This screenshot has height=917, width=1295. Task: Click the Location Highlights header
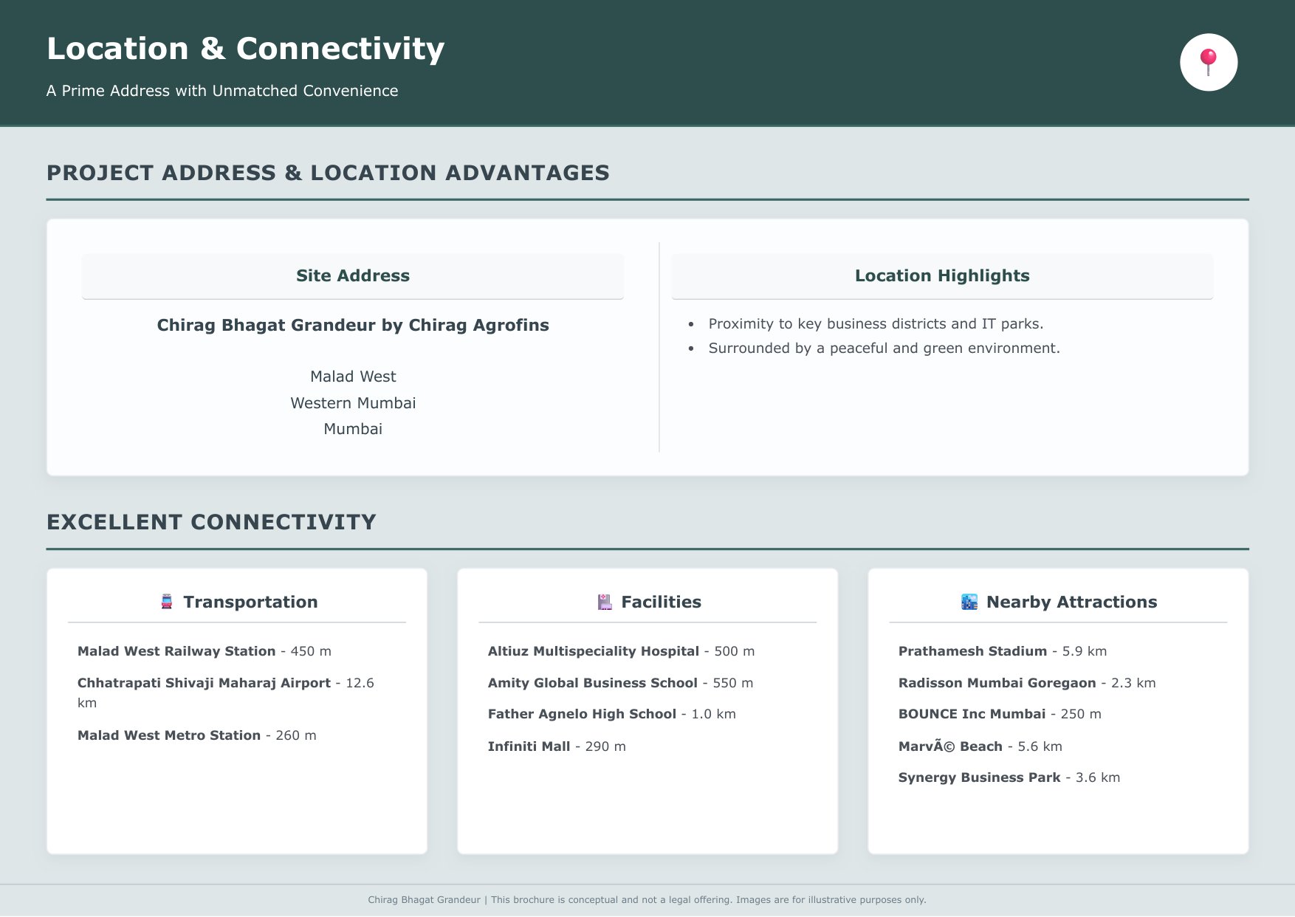942,275
